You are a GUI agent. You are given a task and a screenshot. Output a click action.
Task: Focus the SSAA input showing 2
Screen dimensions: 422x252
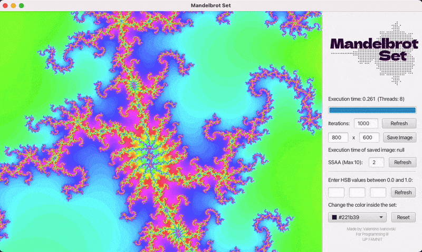(x=376, y=163)
